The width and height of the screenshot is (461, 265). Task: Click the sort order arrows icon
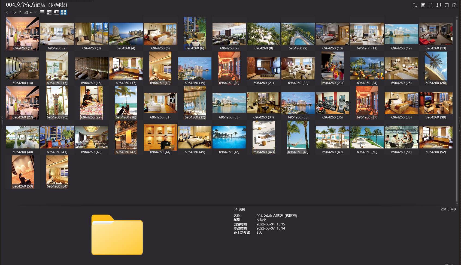tap(415, 5)
